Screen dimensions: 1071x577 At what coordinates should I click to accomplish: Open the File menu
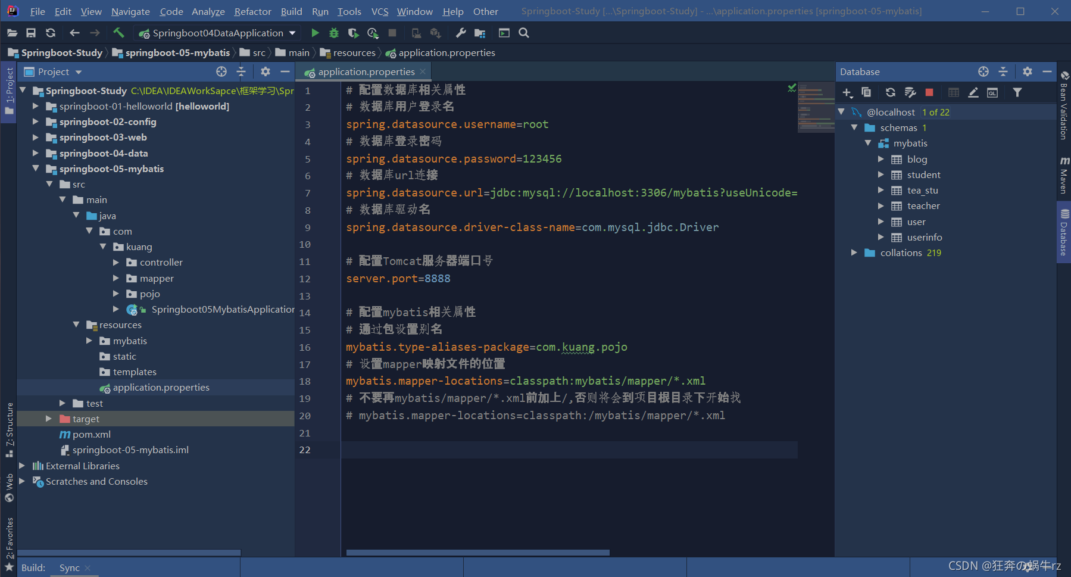(x=38, y=11)
